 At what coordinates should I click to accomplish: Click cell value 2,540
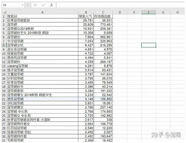[x=86, y=128]
